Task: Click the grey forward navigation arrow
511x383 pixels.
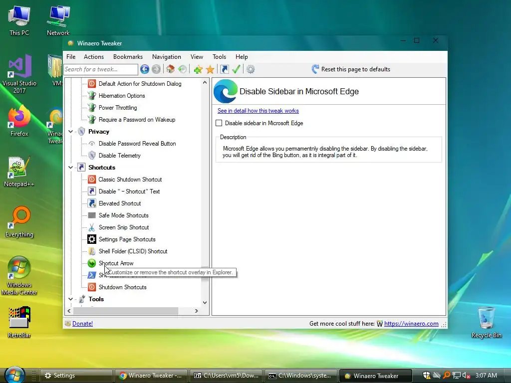Action: 156,69
